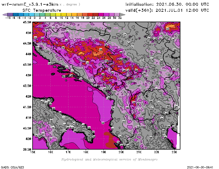Click the '41N' latitude label

coord(28,118)
